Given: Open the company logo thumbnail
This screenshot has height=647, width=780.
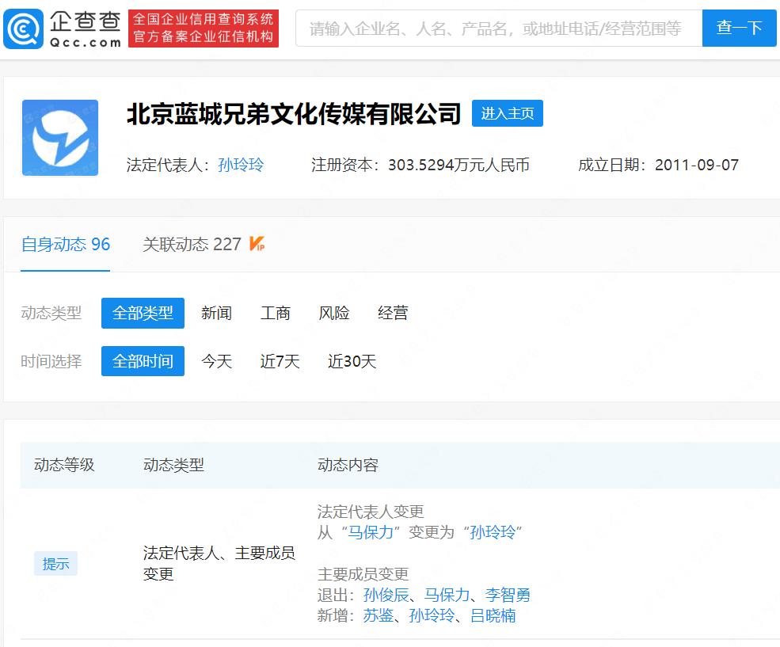Looking at the screenshot, I should (x=60, y=138).
